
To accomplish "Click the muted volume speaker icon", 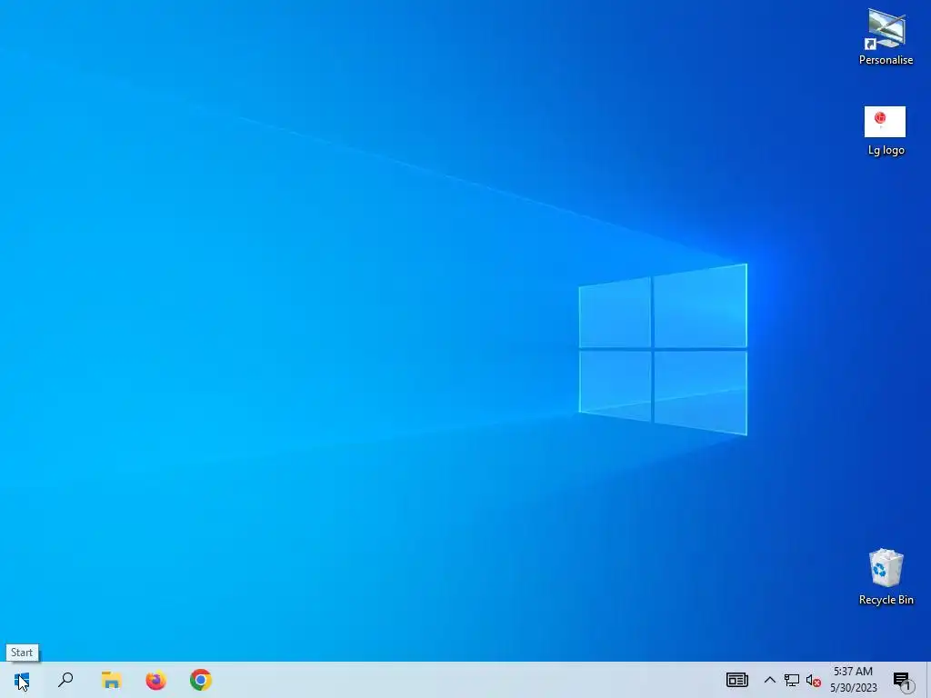I will pyautogui.click(x=814, y=680).
